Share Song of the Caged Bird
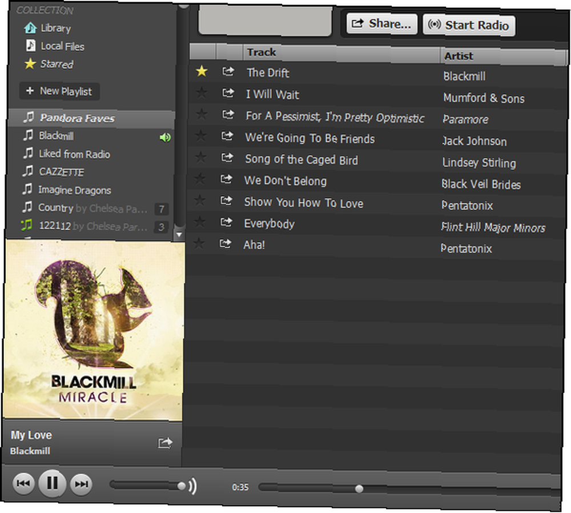 (227, 158)
